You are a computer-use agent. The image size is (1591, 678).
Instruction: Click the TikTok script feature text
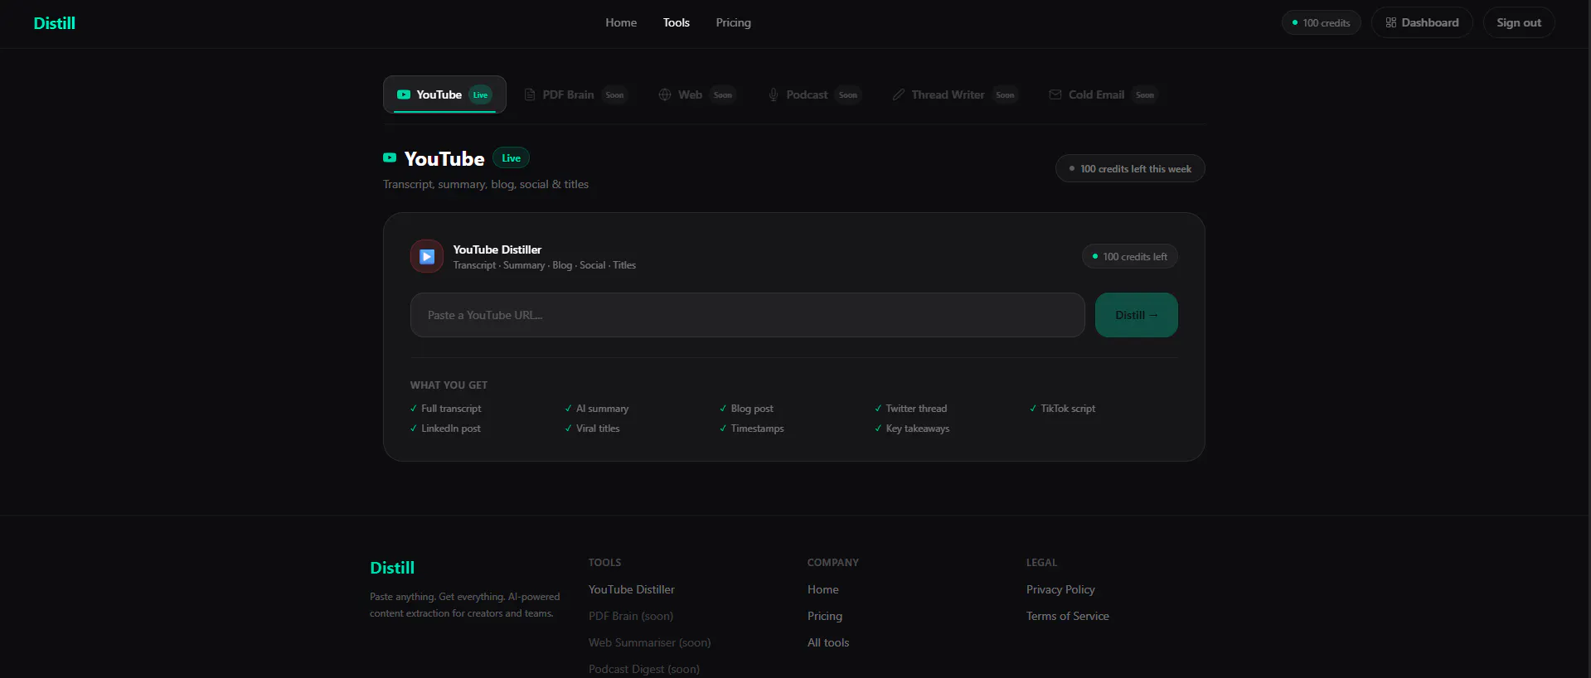point(1068,409)
